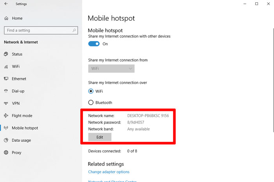Image resolution: width=274 pixels, height=182 pixels.
Task: Click the Proxy globe icon
Action: coord(6,153)
